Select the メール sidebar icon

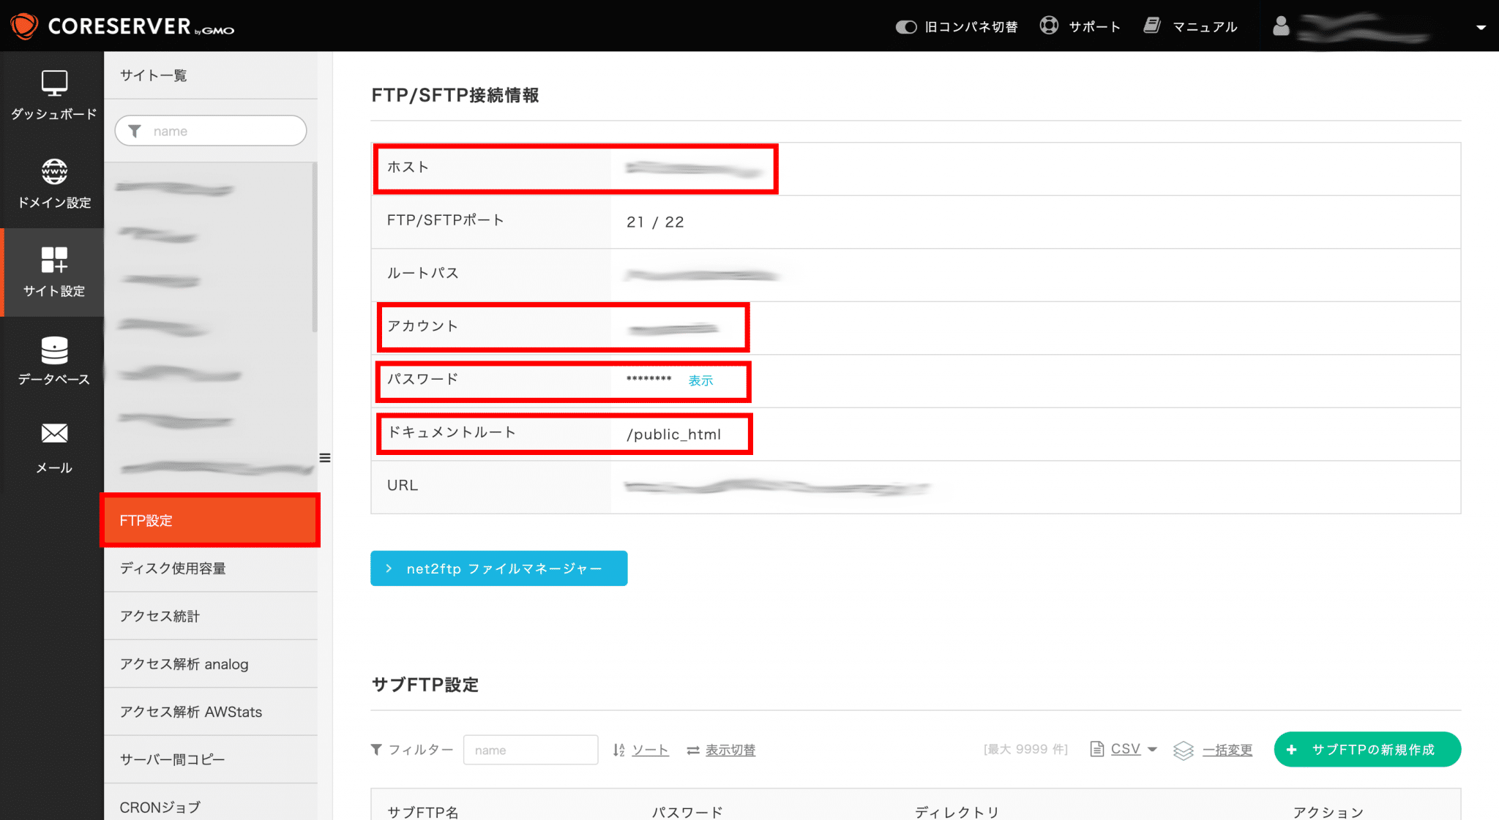52,433
